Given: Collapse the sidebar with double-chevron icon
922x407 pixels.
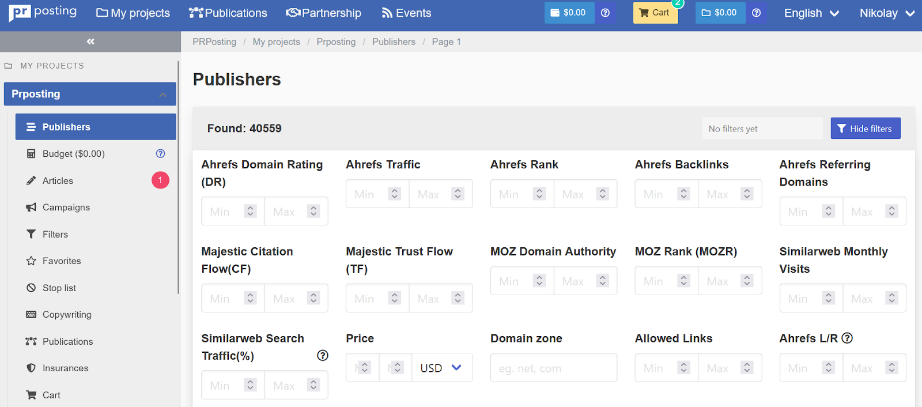Looking at the screenshot, I should pyautogui.click(x=90, y=42).
